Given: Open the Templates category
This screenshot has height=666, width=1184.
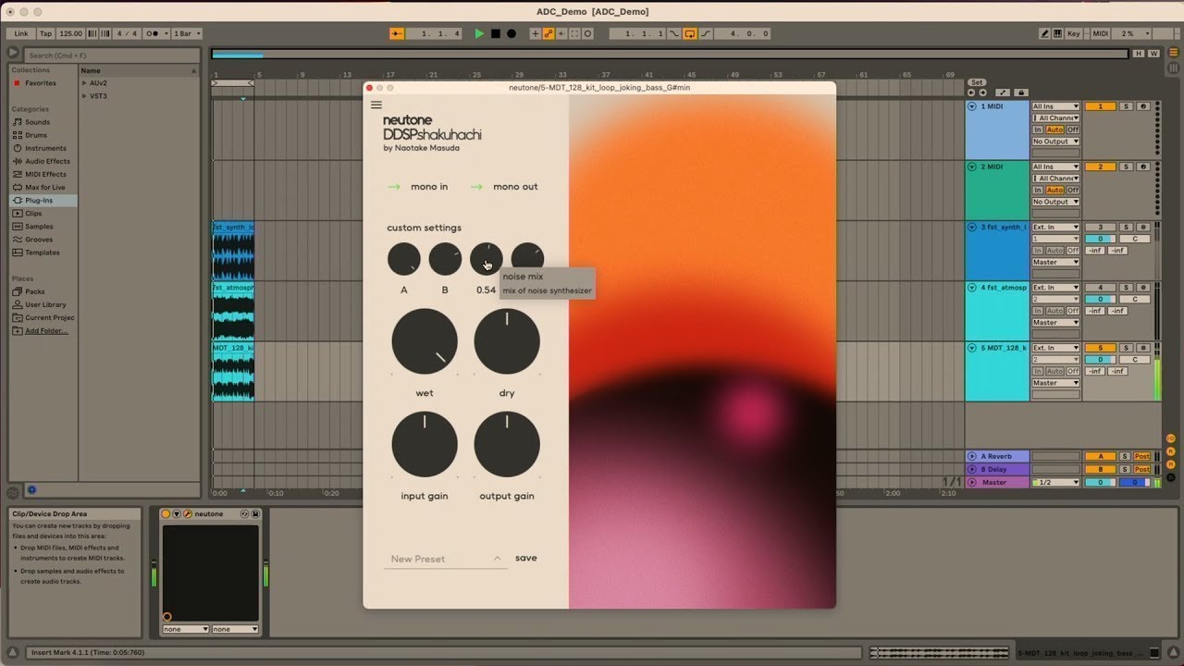Looking at the screenshot, I should tap(43, 253).
